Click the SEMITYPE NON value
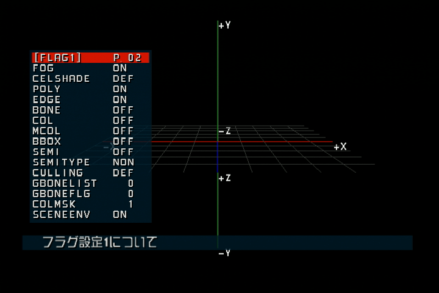Viewport: 439px width, 293px height. tap(123, 162)
